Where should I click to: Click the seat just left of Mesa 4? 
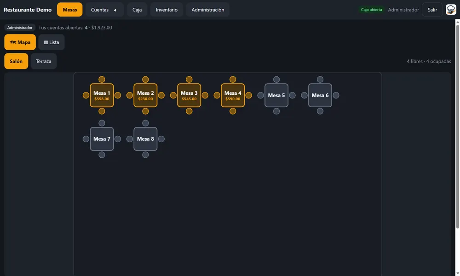tap(217, 95)
